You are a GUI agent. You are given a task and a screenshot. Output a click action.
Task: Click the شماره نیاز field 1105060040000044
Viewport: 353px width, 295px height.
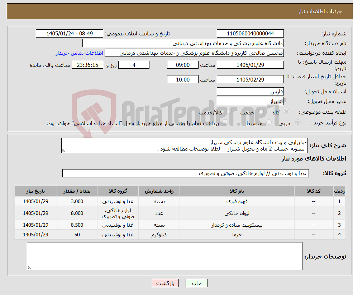tap(250, 34)
